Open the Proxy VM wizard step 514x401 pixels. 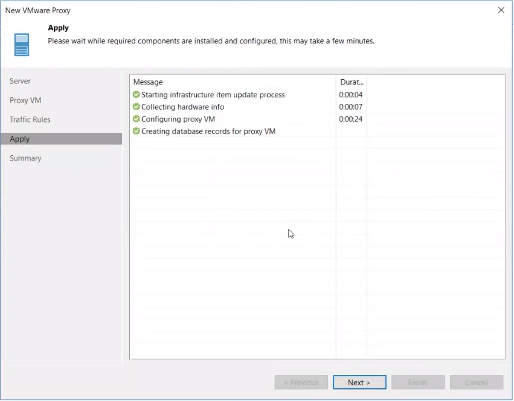[x=25, y=100]
